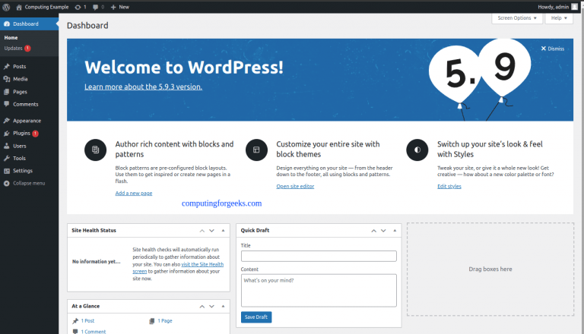Go to the Media menu label

20,79
